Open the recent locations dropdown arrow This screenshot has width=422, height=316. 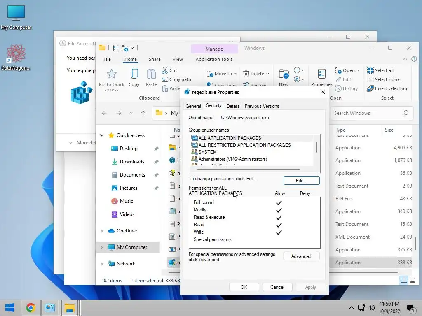131,113
